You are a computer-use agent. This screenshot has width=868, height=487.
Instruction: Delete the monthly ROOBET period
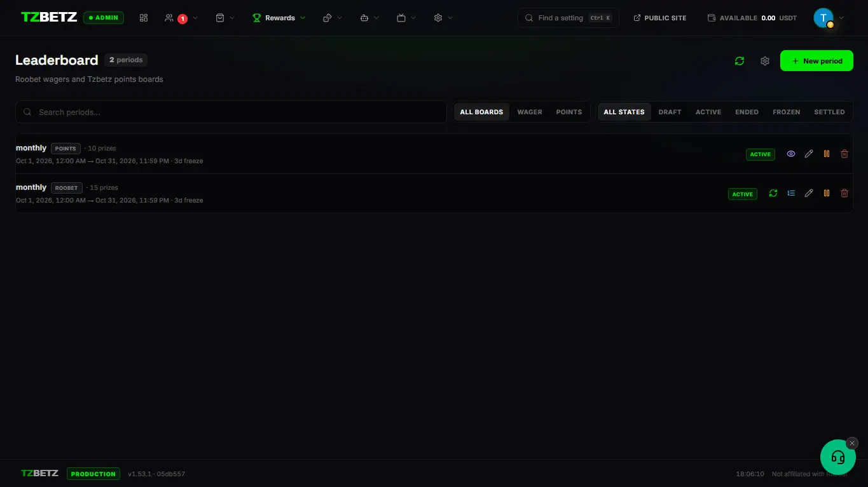point(844,193)
